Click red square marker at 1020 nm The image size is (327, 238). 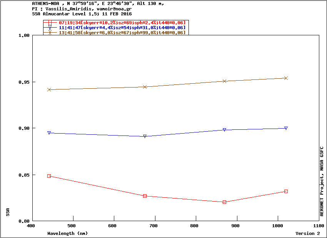coord(286,192)
